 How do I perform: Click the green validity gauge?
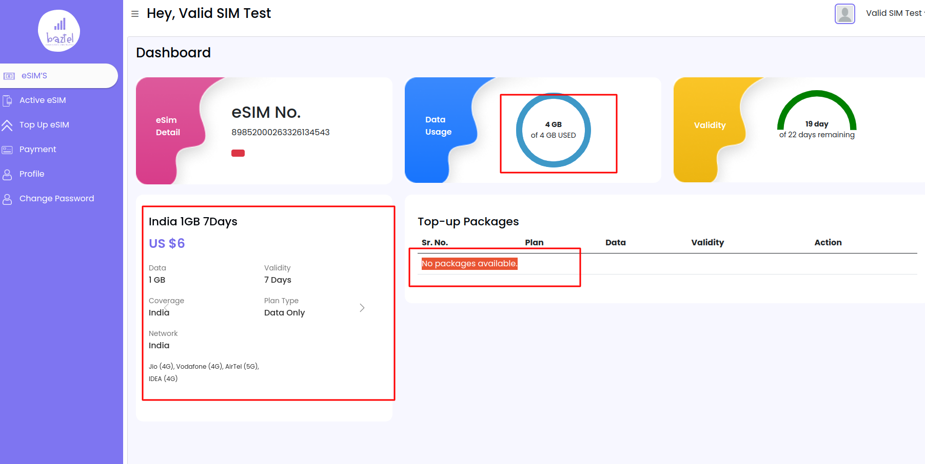(816, 110)
